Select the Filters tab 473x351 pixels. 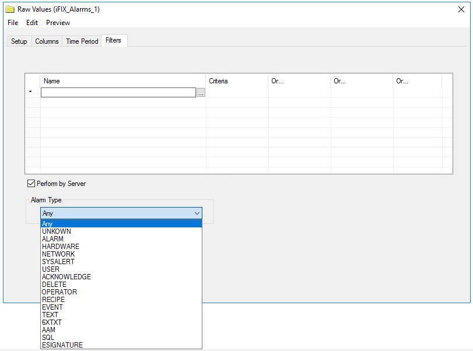click(113, 40)
